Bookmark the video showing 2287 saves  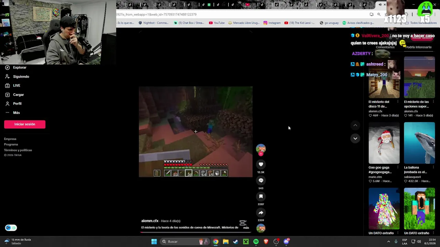point(261,197)
